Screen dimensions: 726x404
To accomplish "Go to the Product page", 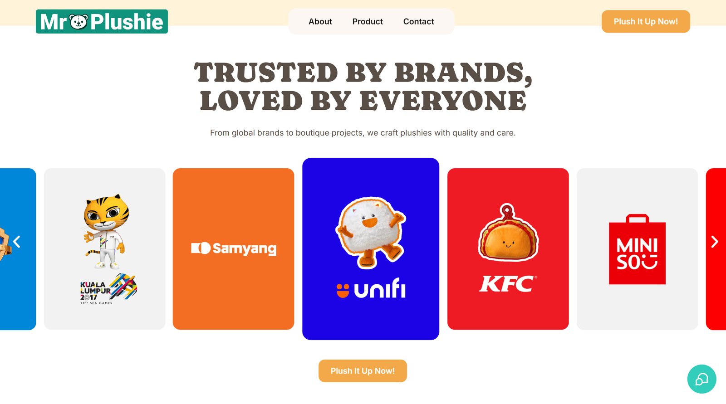I will point(368,21).
